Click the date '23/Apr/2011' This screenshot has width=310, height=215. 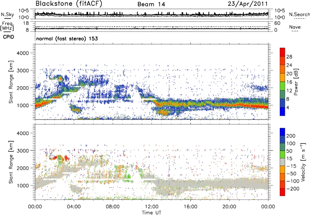248,4
